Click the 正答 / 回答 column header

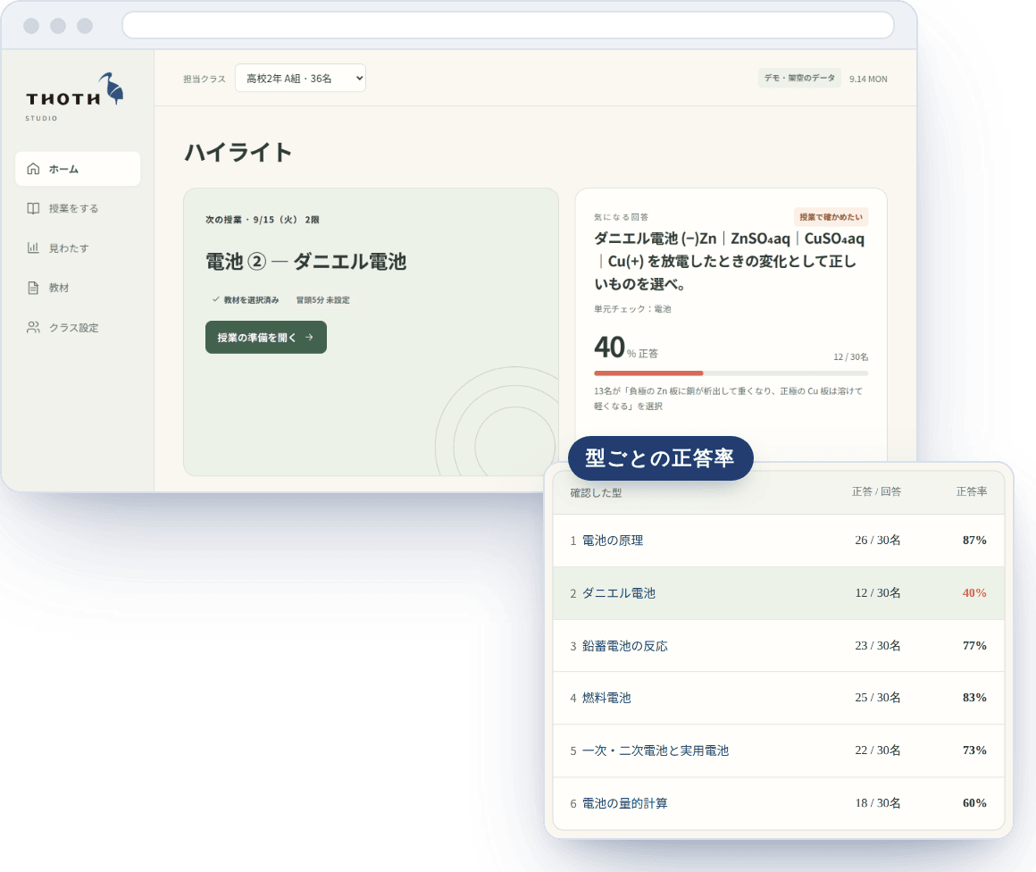(x=876, y=492)
